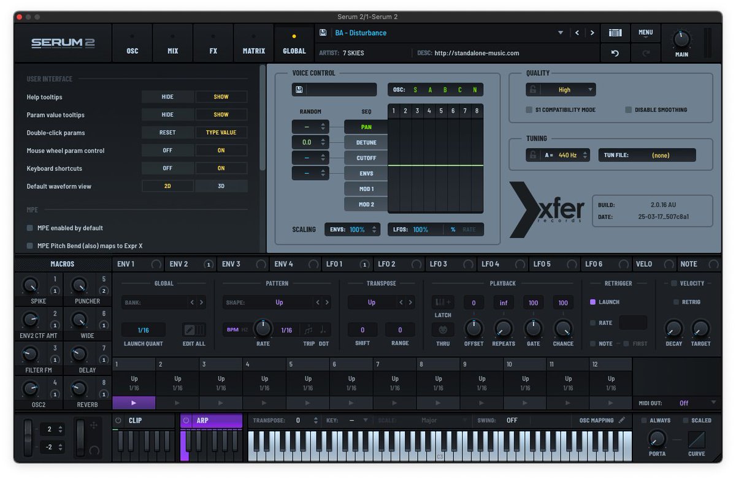Image resolution: width=736 pixels, height=479 pixels.
Task: Click the porta Curve shape icon
Action: (696, 439)
